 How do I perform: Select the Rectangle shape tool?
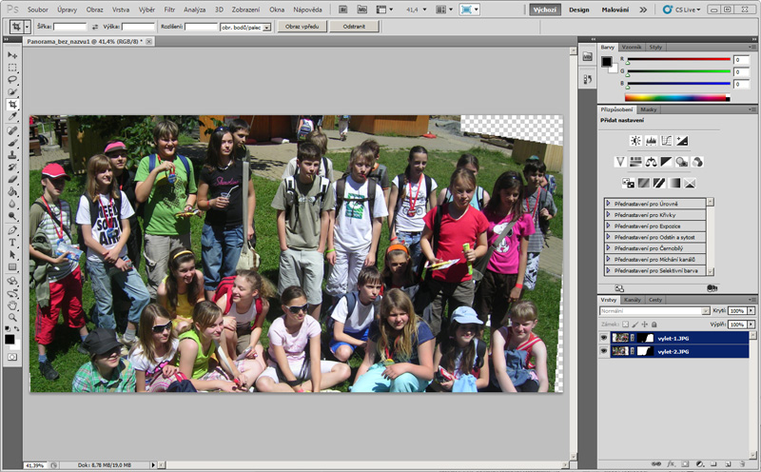pyautogui.click(x=12, y=266)
